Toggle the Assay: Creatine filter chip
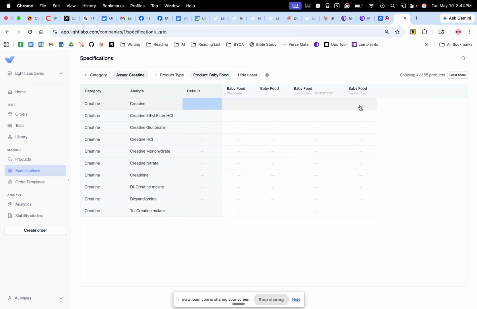Screen dimensions: 477x309 click(130, 75)
